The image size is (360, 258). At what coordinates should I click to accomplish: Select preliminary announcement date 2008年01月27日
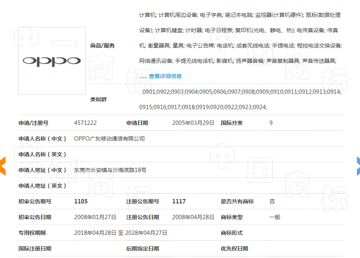95,217
